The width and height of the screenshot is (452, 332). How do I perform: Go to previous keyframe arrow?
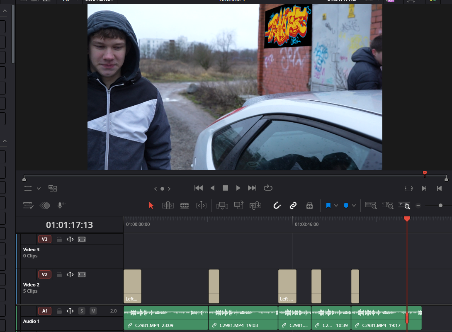(x=156, y=189)
